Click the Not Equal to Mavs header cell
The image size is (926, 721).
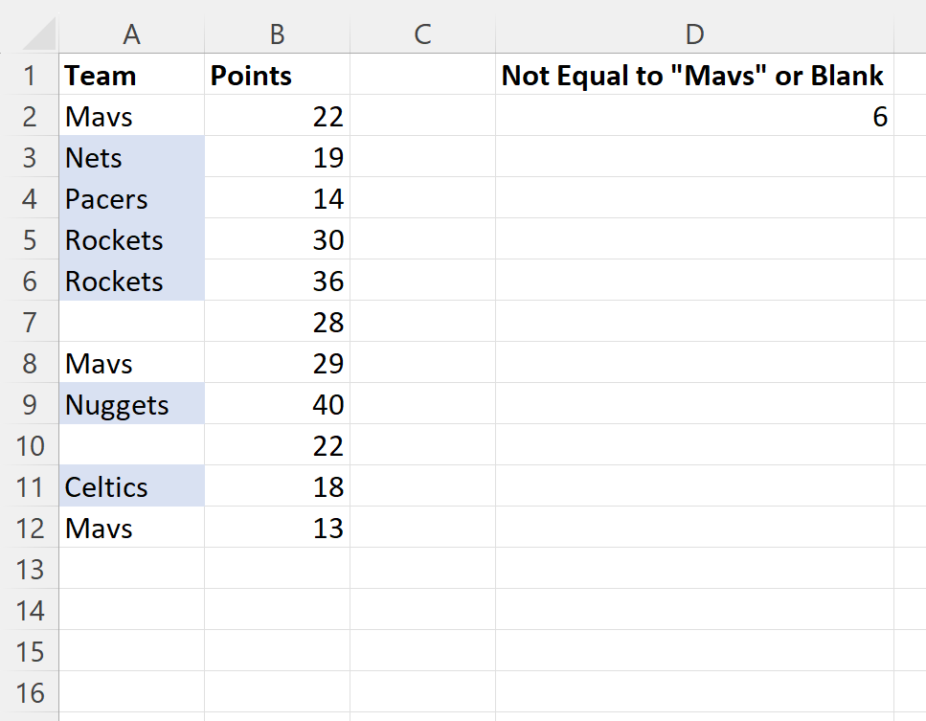click(x=694, y=75)
